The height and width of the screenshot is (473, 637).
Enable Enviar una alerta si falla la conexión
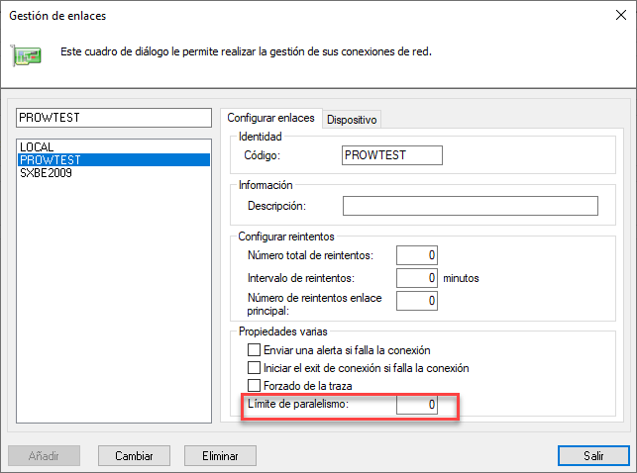pos(255,350)
